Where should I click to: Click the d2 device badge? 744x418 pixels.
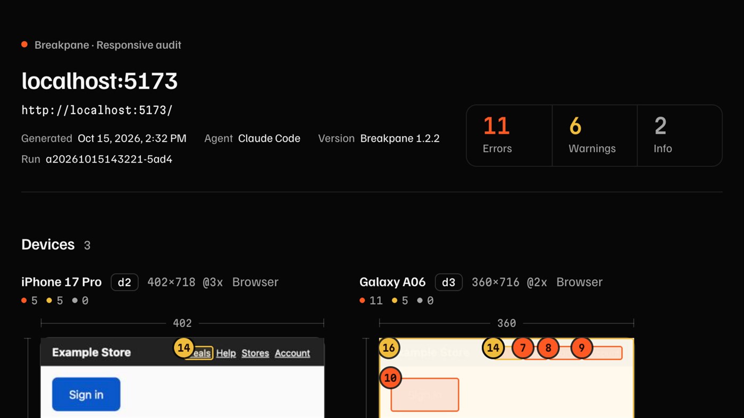[124, 282]
